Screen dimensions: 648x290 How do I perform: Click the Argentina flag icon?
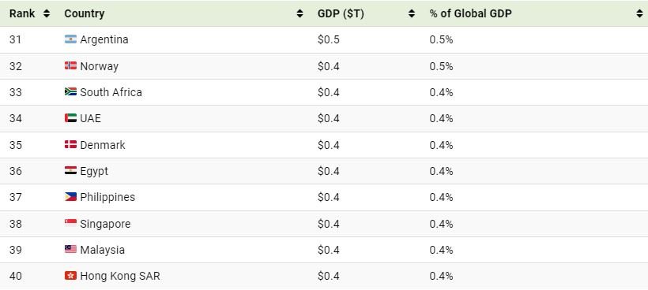[70, 39]
